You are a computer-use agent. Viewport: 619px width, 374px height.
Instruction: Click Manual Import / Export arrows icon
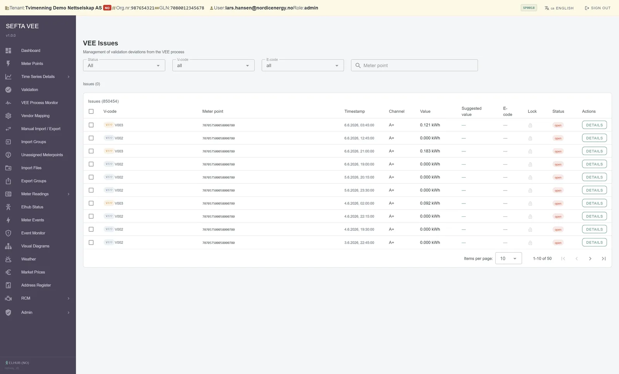pyautogui.click(x=8, y=129)
